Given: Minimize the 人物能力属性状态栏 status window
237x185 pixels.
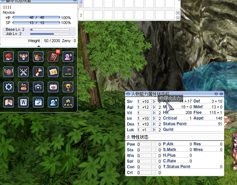Looking at the screenshot, I should (216, 94).
